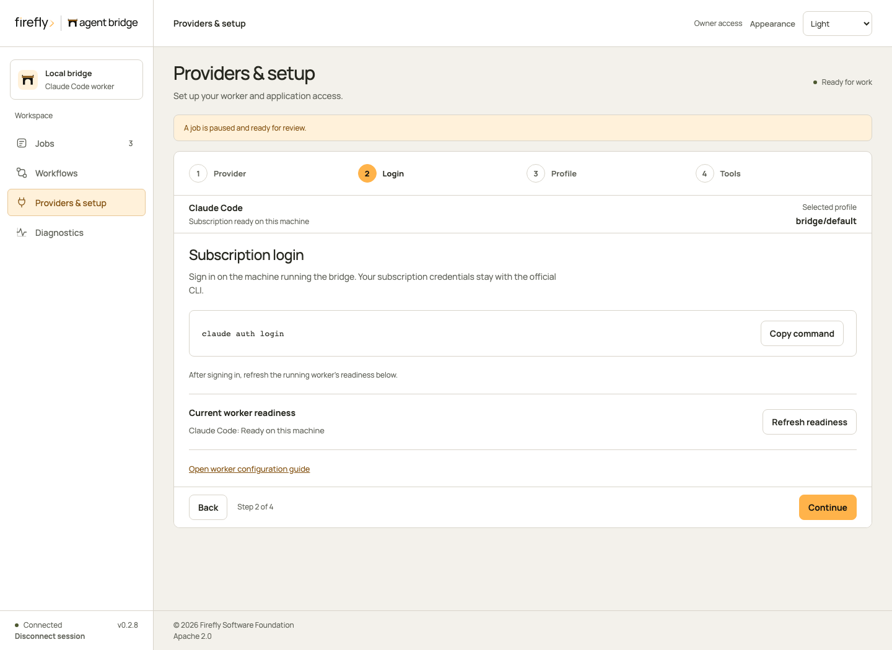892x650 pixels.
Task: Select step 2 Login
Action: coord(381,174)
